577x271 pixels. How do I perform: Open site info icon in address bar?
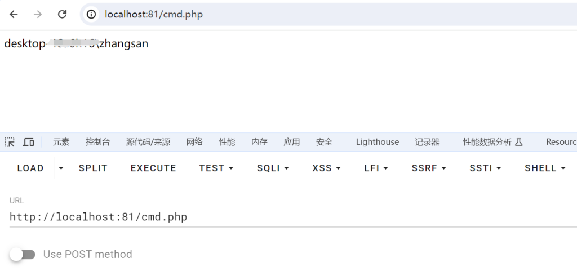[91, 14]
